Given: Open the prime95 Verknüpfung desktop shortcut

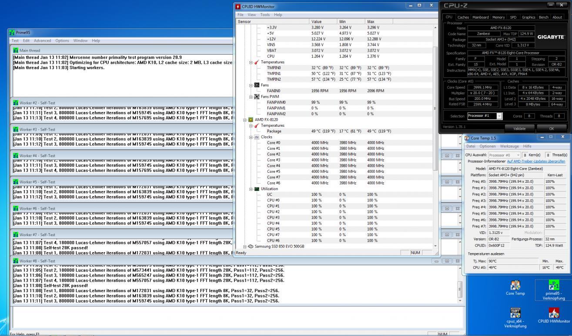Looking at the screenshot, I should click(554, 290).
